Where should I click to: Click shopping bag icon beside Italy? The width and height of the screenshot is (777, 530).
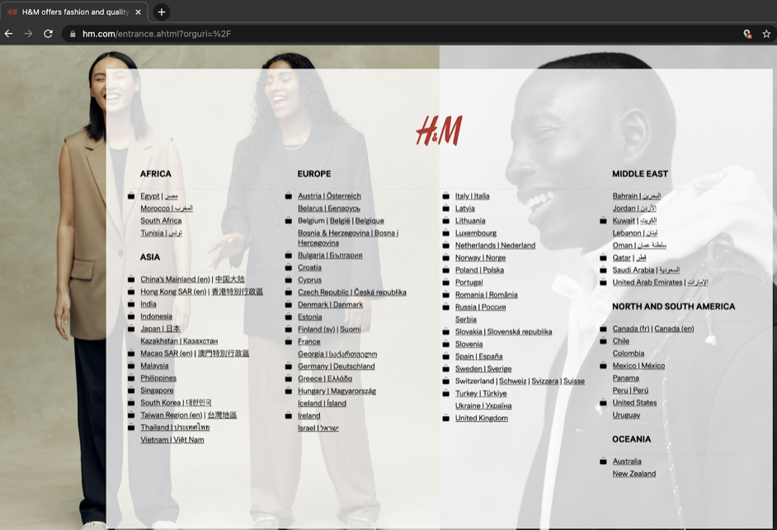(x=446, y=196)
